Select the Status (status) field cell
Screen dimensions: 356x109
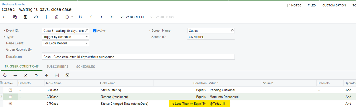pyautogui.click(x=126, y=90)
